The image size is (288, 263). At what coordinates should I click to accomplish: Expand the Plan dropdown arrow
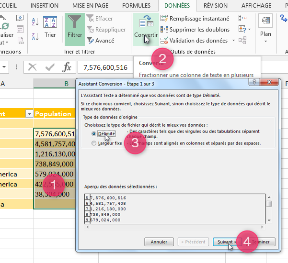[265, 42]
